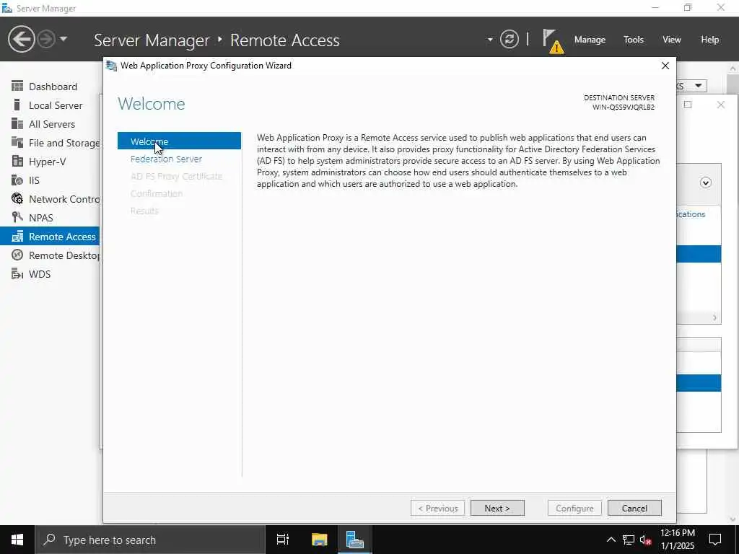
Task: Close the background window behind wizard
Action: click(721, 105)
